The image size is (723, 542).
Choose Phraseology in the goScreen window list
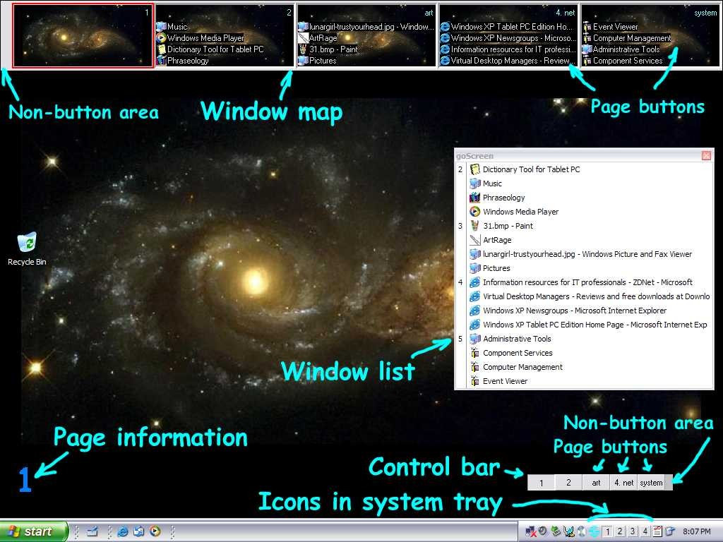click(590, 198)
